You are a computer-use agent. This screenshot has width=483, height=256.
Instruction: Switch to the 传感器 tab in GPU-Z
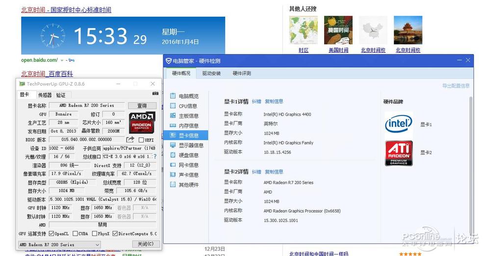coord(45,95)
